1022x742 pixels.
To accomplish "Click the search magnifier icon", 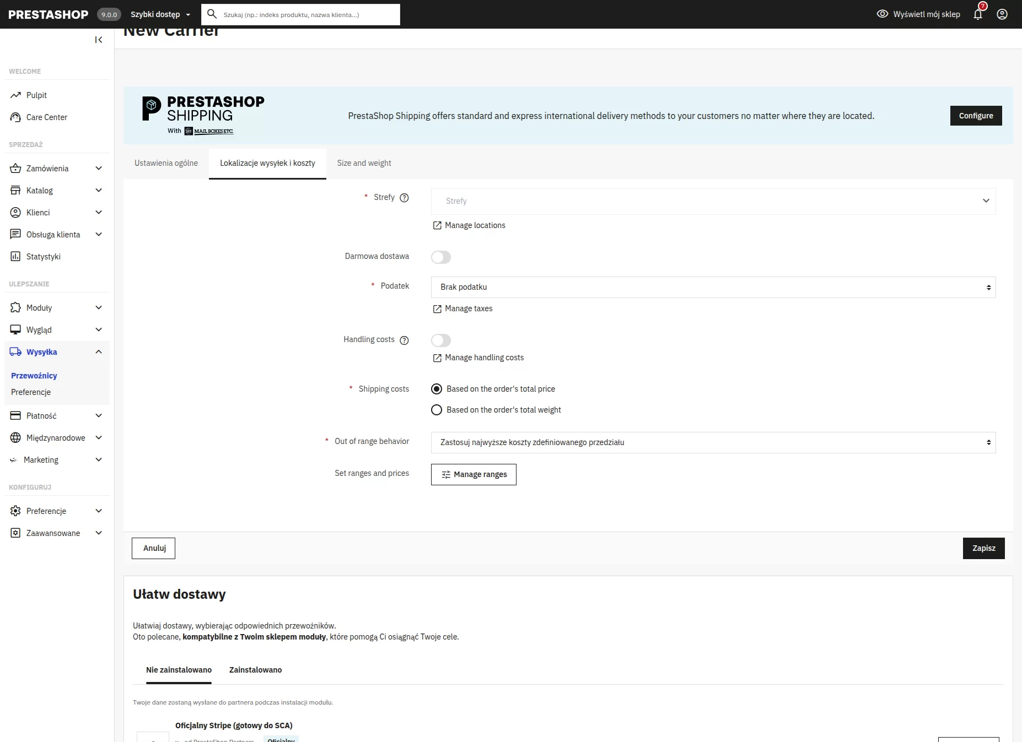I will 212,14.
